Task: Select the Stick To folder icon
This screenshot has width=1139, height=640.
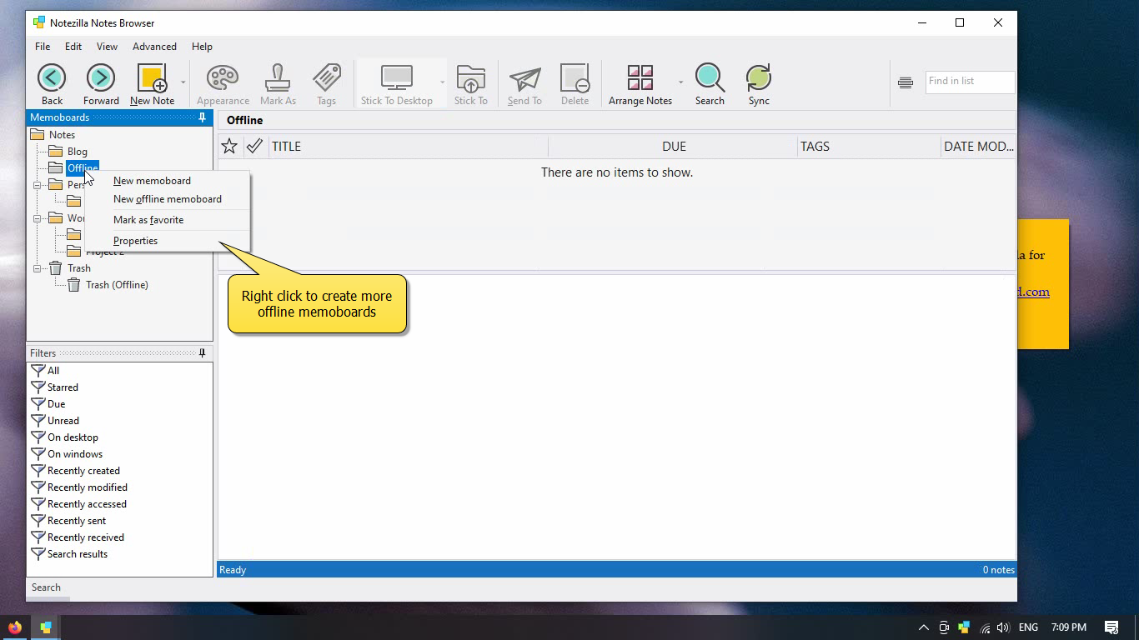Action: pyautogui.click(x=471, y=85)
